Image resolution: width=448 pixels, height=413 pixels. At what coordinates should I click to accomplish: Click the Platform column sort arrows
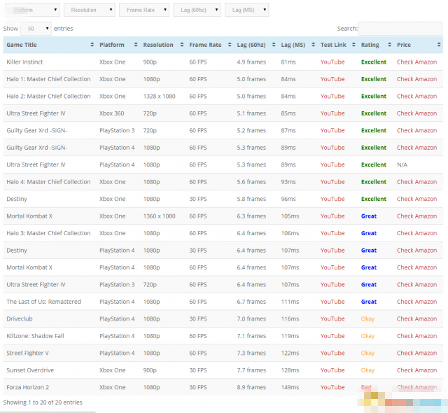(x=135, y=45)
